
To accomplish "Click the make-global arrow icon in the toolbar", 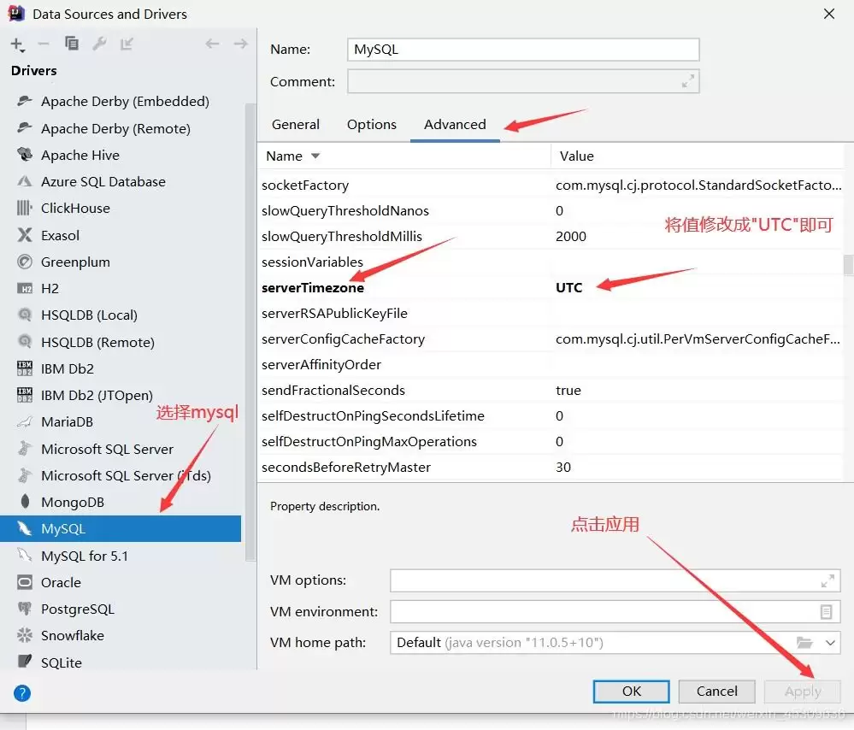I will pos(127,44).
